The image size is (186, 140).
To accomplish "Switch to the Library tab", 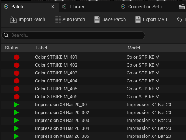I will [x=77, y=7].
